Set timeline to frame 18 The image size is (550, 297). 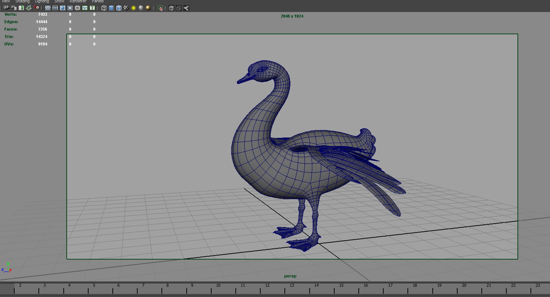(x=415, y=286)
